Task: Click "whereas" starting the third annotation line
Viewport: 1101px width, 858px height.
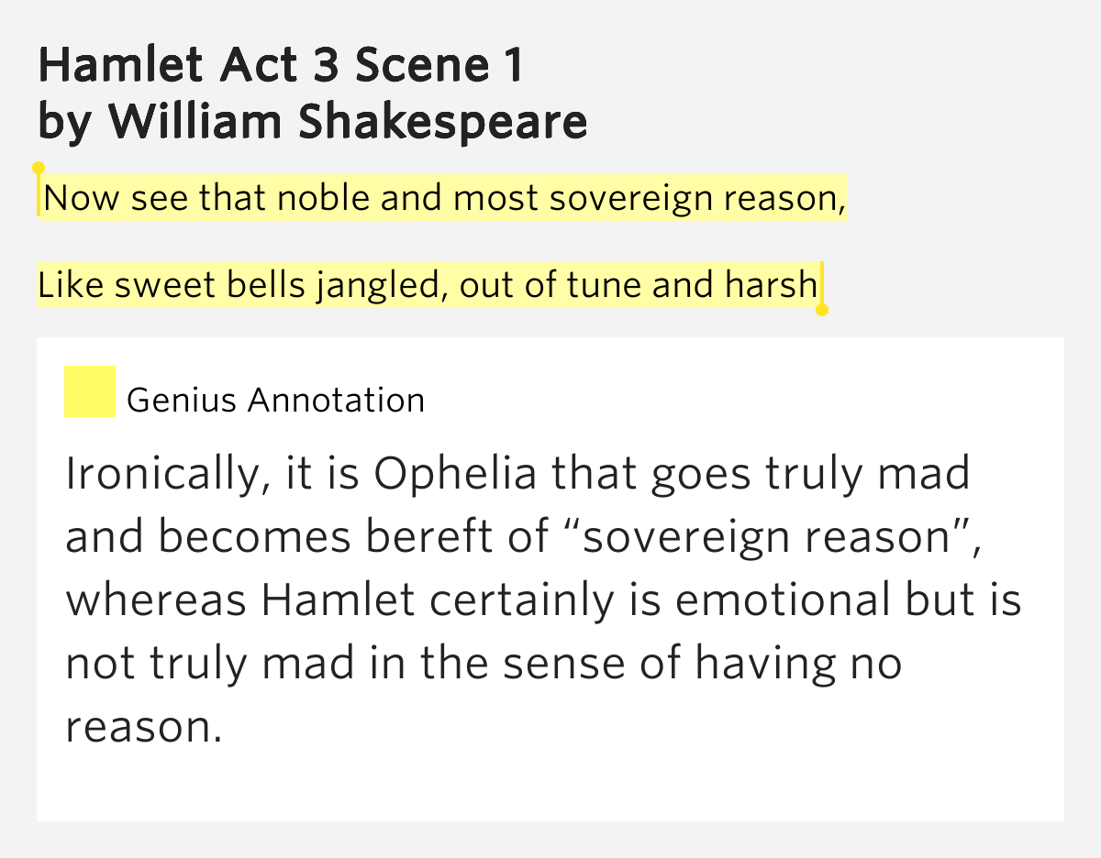Action: pos(156,601)
